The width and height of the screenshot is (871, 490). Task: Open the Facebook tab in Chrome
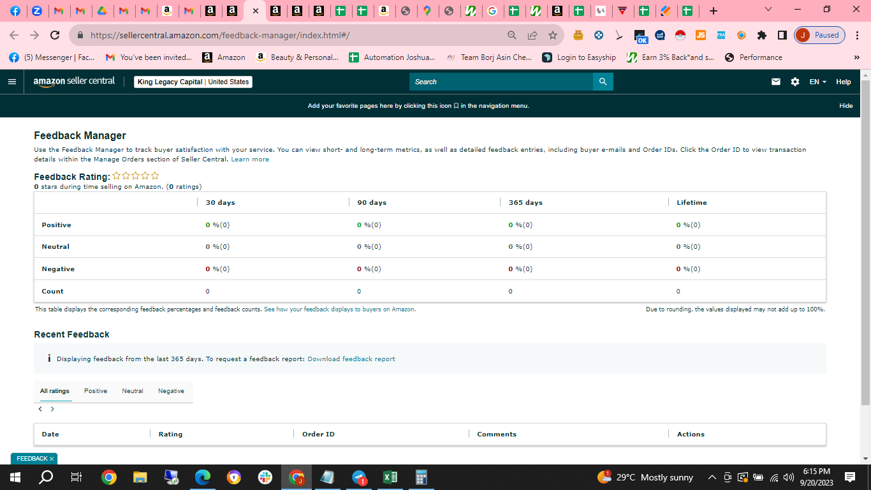15,11
